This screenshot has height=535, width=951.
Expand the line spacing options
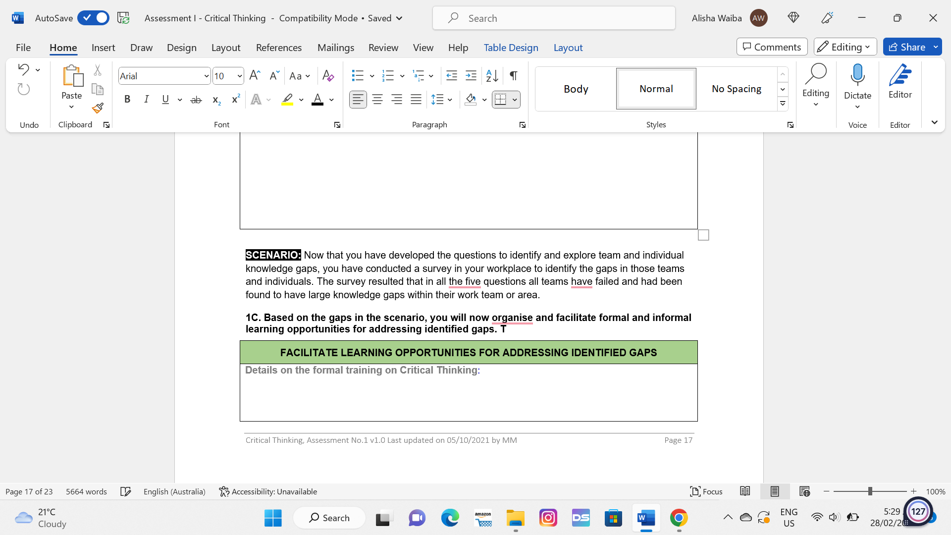pyautogui.click(x=450, y=100)
